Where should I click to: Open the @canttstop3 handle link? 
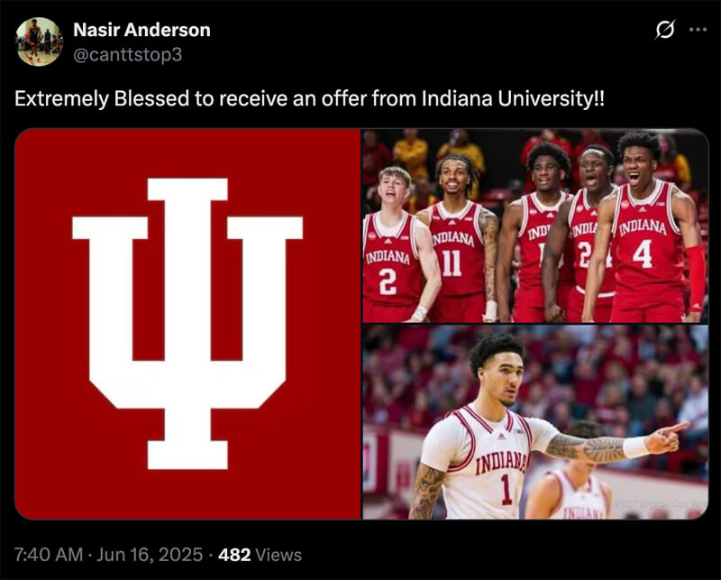(x=128, y=55)
